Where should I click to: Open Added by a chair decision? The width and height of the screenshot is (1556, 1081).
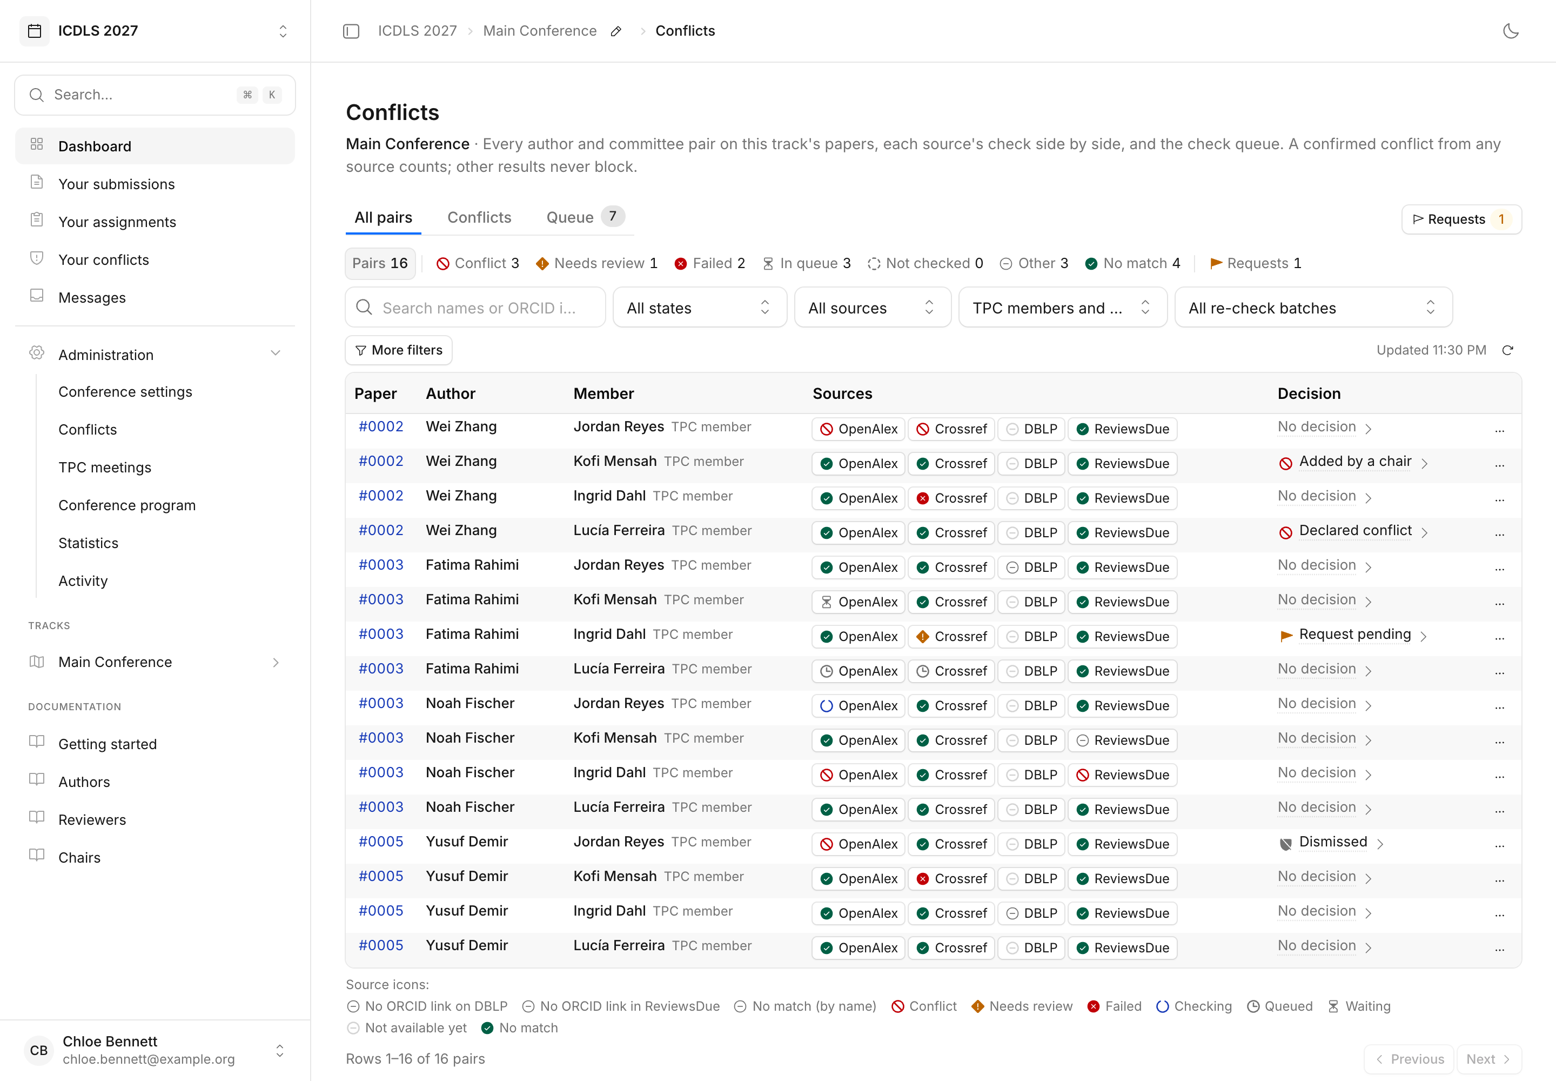coord(1354,462)
